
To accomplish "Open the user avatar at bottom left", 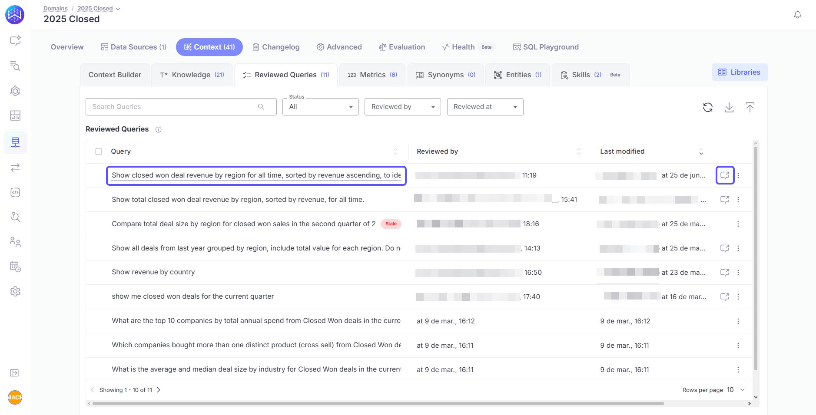I will click(15, 397).
